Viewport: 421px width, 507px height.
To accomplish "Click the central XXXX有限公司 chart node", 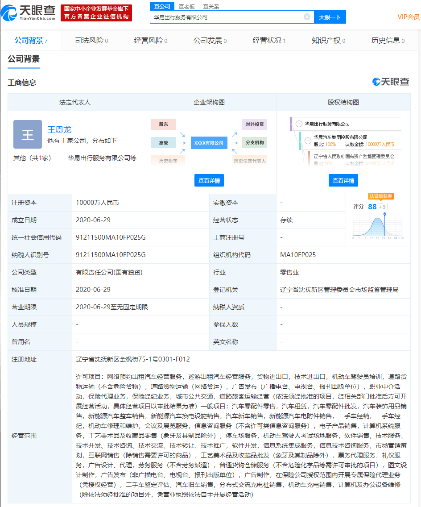I will tap(209, 143).
